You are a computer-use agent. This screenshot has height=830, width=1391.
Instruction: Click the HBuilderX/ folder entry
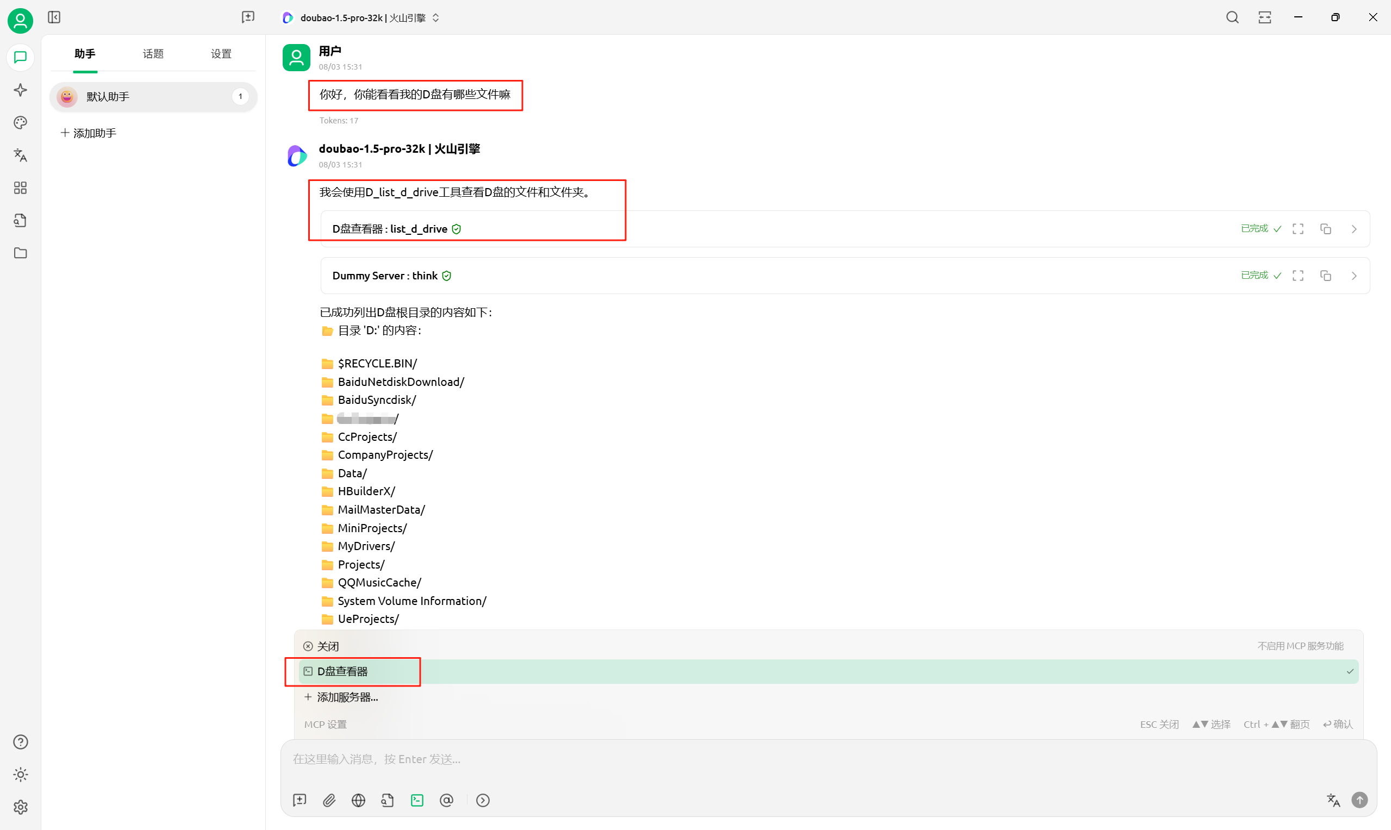366,491
